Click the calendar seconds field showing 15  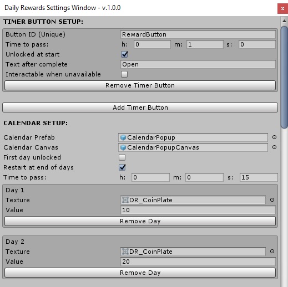click(x=259, y=177)
